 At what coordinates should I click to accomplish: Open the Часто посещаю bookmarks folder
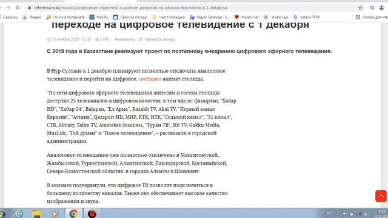pyautogui.click(x=169, y=17)
